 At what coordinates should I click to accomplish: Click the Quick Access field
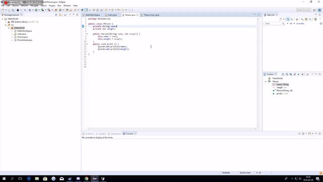point(303,10)
